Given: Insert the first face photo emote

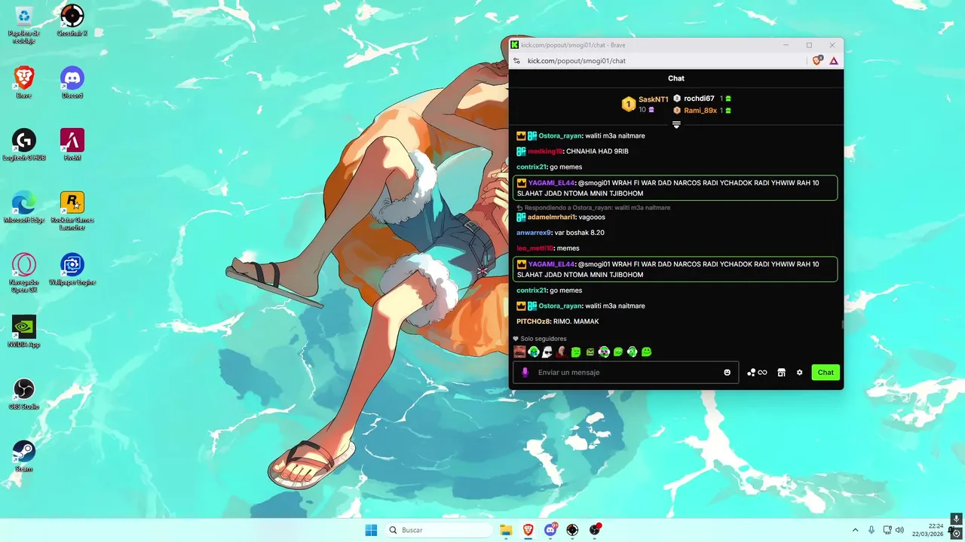Looking at the screenshot, I should click(519, 352).
